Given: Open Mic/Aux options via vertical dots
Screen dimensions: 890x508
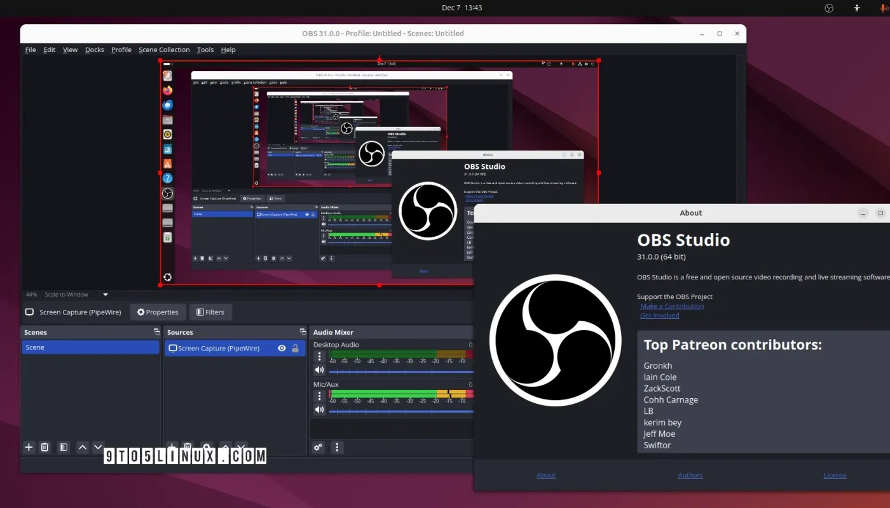Looking at the screenshot, I should point(319,396).
